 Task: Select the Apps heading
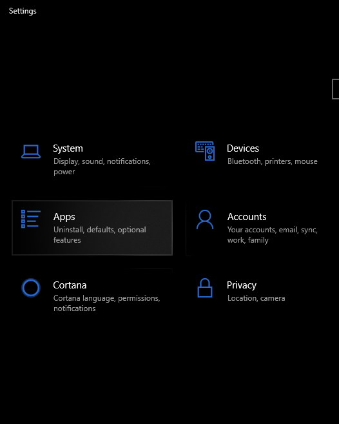(x=64, y=217)
